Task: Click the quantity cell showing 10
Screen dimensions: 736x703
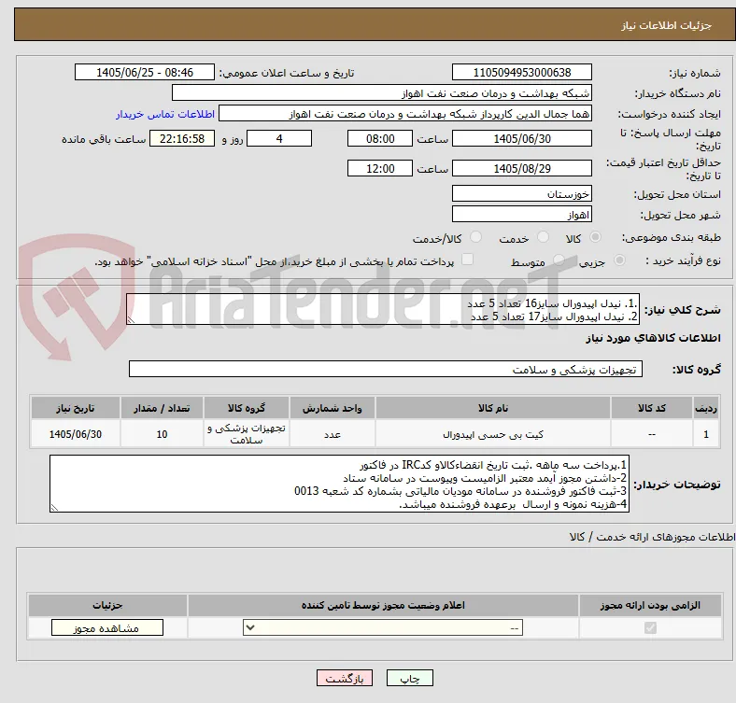Action: pos(162,434)
